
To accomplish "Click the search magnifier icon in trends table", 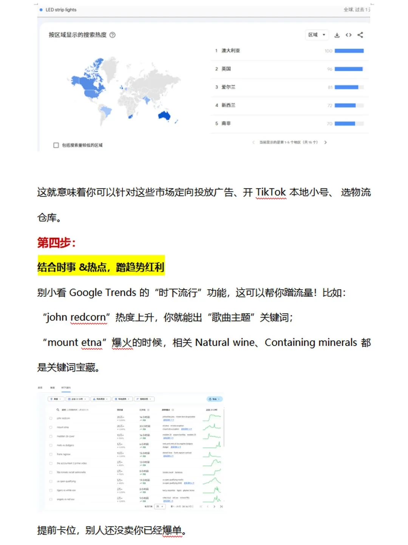I will click(x=58, y=409).
